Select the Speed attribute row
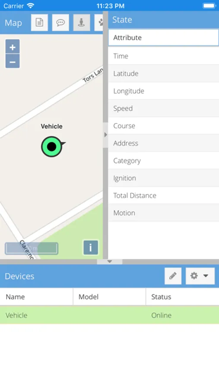The width and height of the screenshot is (219, 389). click(163, 108)
